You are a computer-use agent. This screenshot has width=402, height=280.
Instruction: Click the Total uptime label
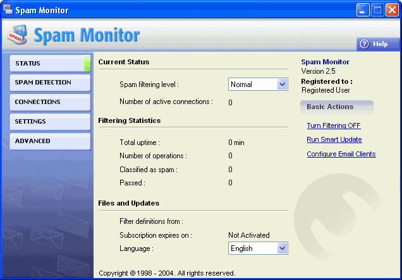(140, 143)
